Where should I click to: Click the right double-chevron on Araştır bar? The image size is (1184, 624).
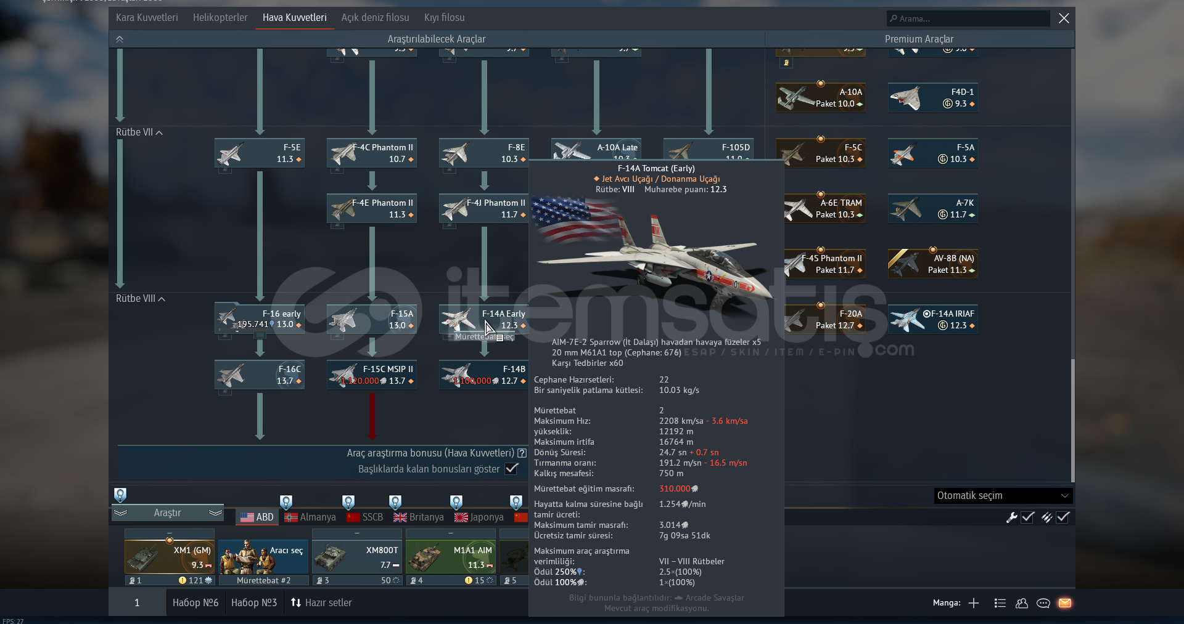[x=215, y=513]
